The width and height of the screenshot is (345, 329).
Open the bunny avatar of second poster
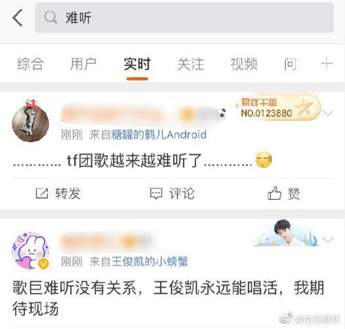[x=31, y=251]
